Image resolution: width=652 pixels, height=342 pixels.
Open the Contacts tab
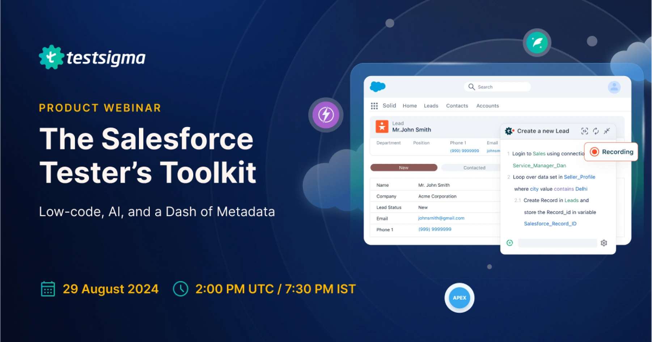(x=457, y=106)
